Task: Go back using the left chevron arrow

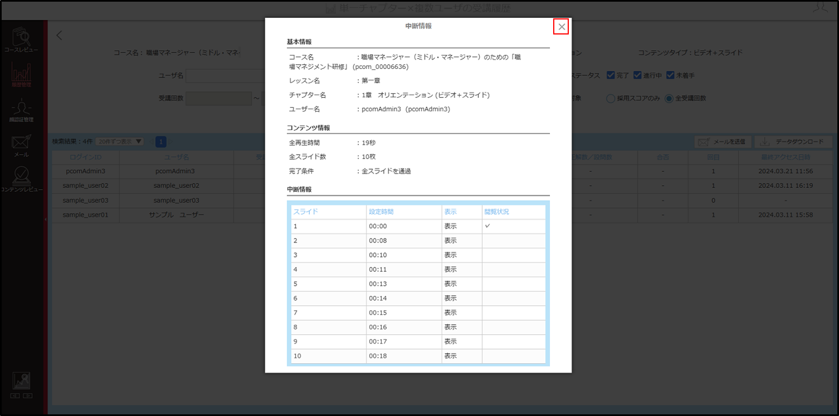Action: (59, 36)
